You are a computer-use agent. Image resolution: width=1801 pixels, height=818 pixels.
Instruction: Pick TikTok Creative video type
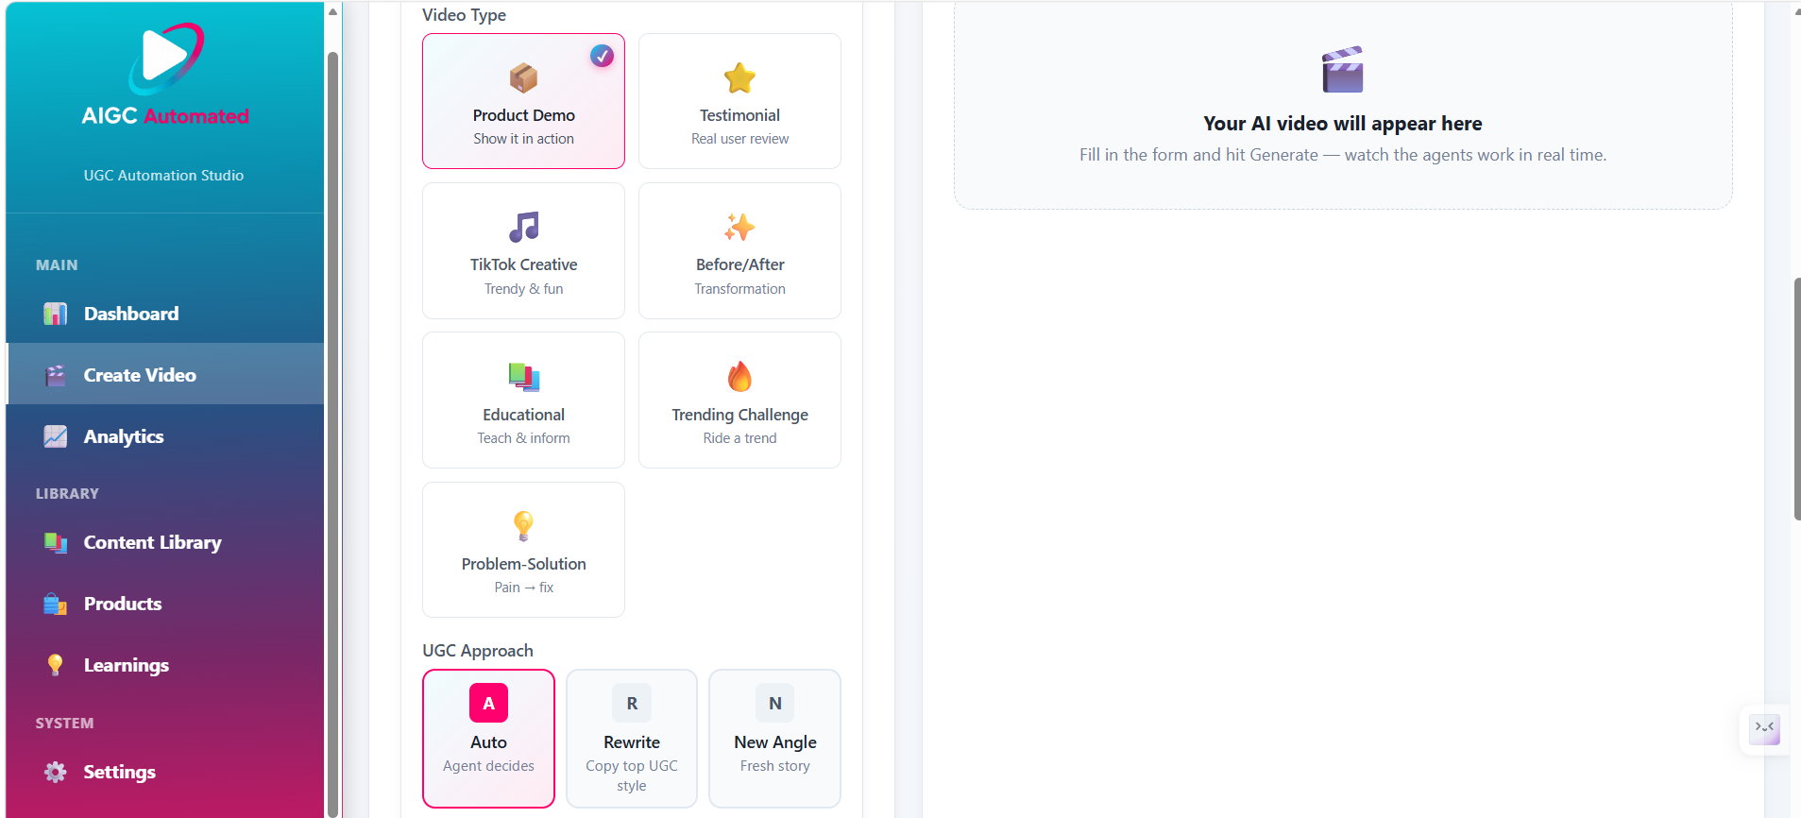pos(523,251)
